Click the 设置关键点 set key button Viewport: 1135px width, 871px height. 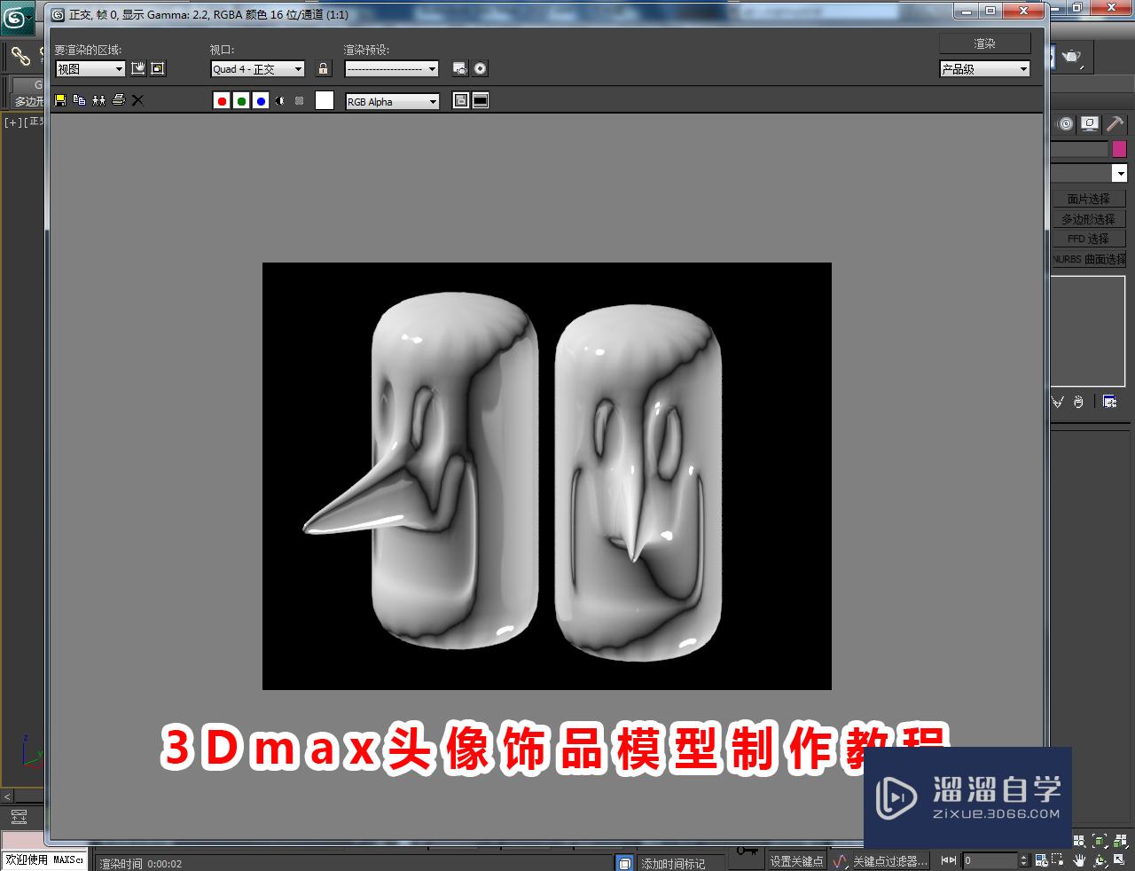[x=795, y=861]
